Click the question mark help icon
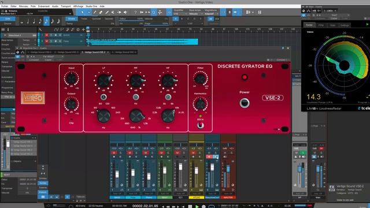Viewport: 370px width, 208px height. click(135, 12)
